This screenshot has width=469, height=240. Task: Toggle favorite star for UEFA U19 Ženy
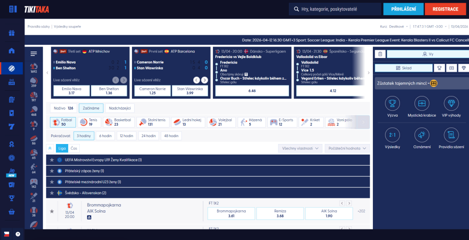(52, 160)
